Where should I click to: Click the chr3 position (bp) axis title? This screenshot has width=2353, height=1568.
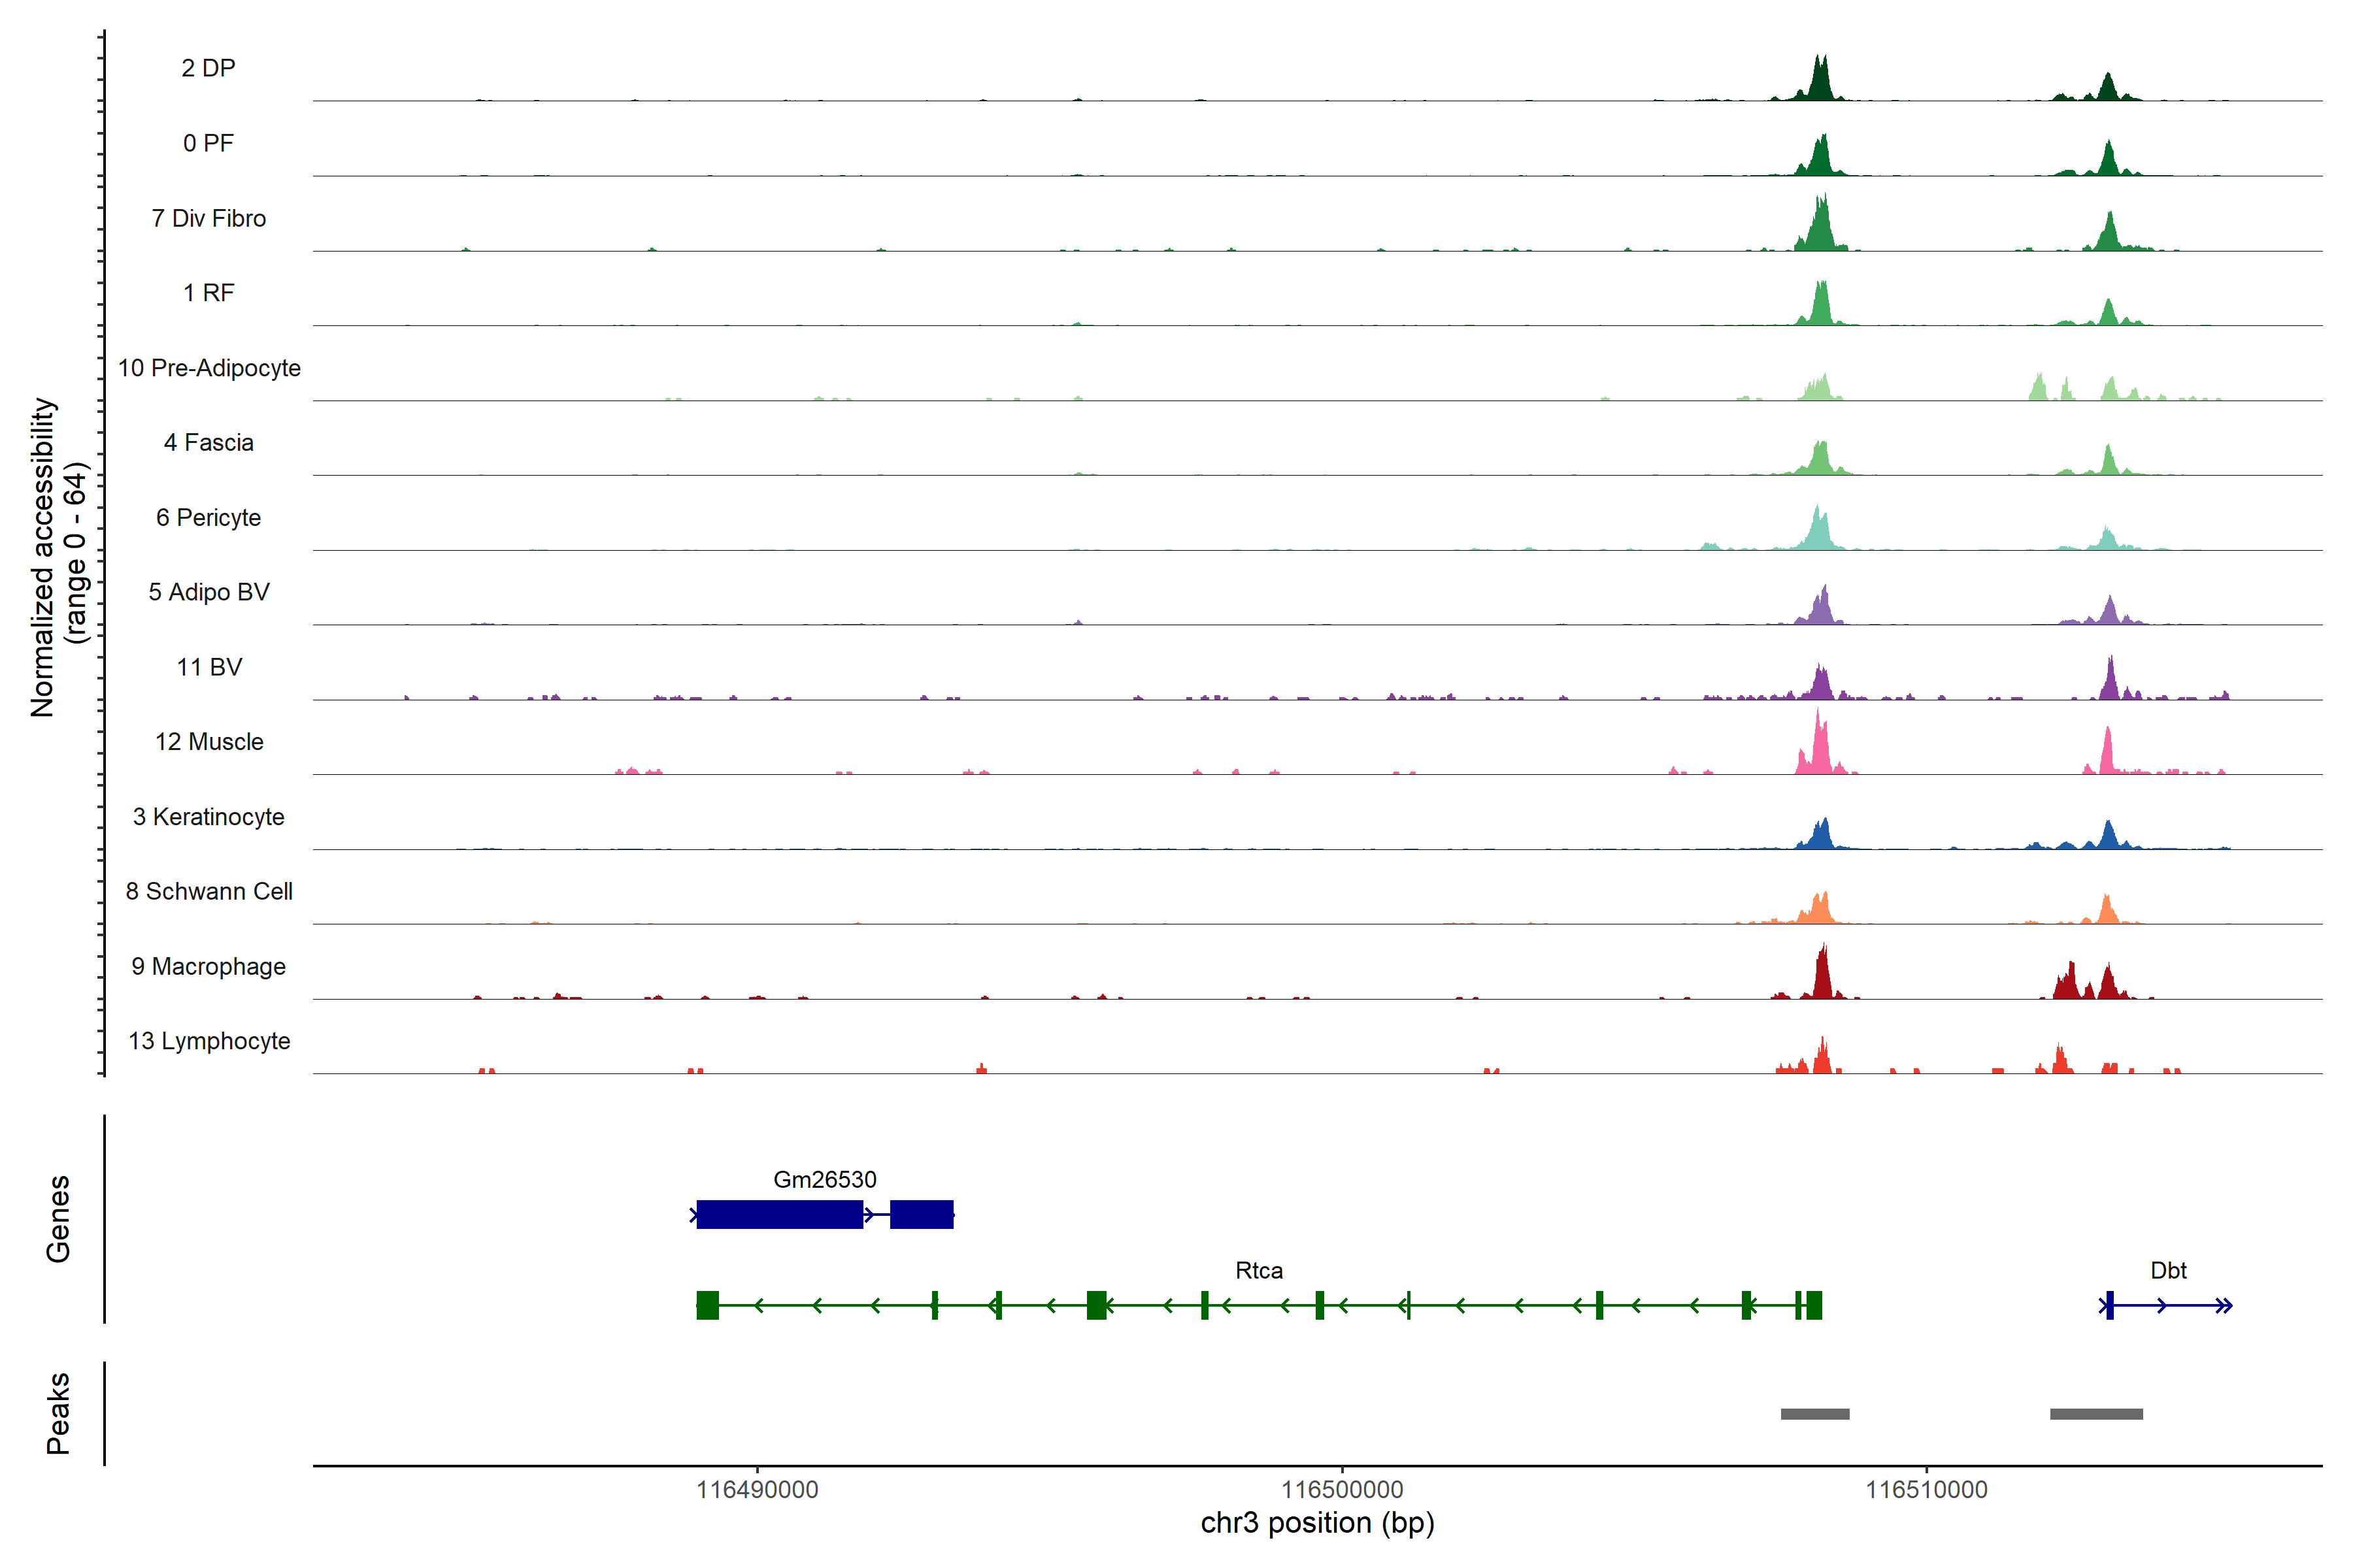[1316, 1523]
